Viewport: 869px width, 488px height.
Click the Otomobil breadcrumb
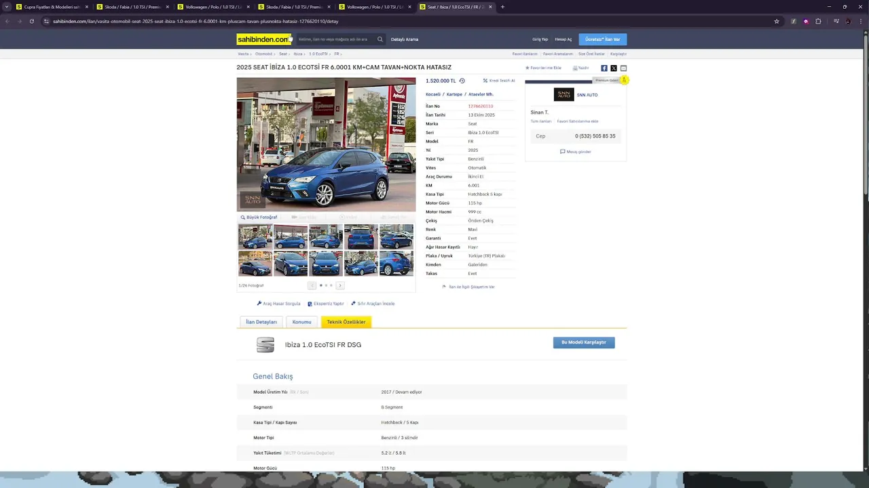click(263, 54)
